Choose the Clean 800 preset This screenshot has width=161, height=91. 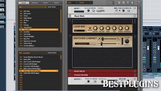(39, 59)
